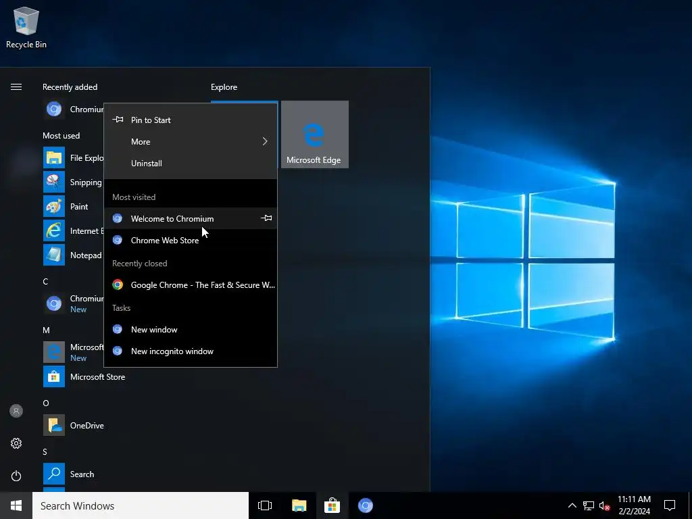Open File Explorer on the taskbar

(299, 505)
